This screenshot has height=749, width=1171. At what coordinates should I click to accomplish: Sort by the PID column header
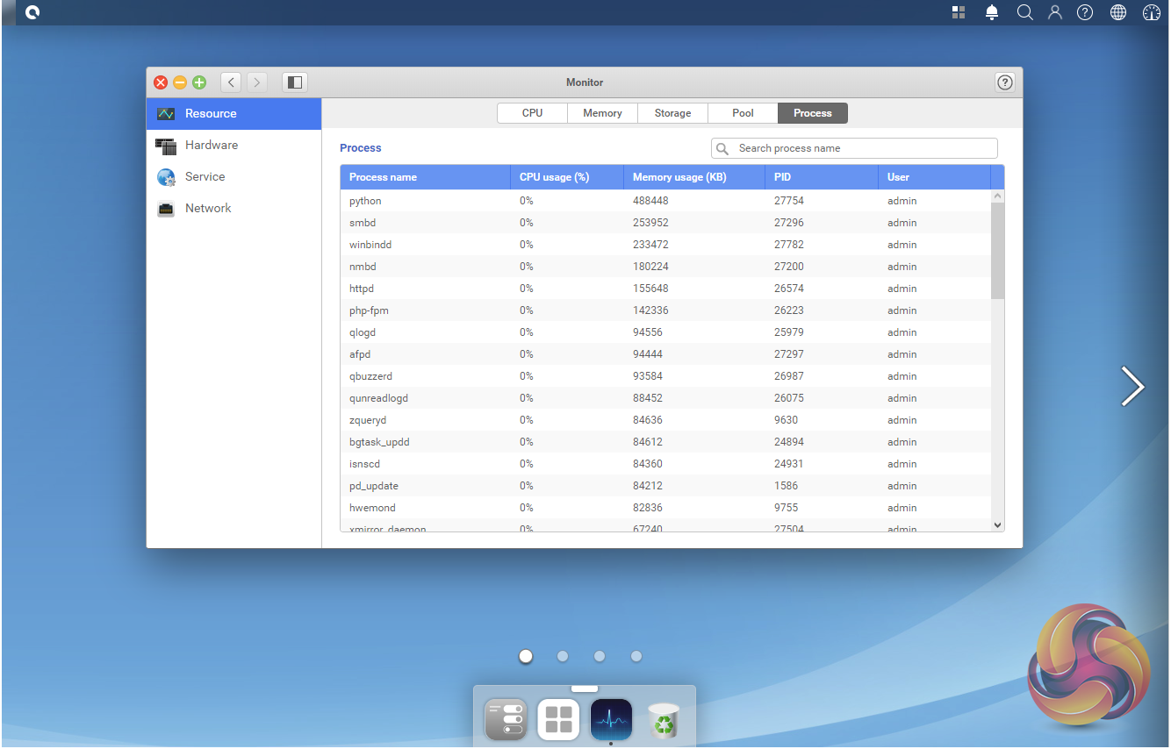tap(782, 177)
